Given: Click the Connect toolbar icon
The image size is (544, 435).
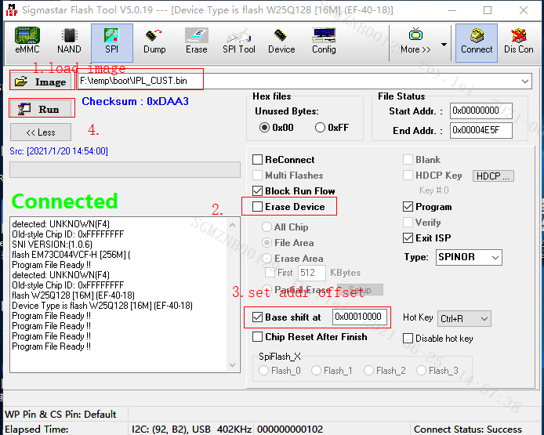Looking at the screenshot, I should [x=477, y=42].
